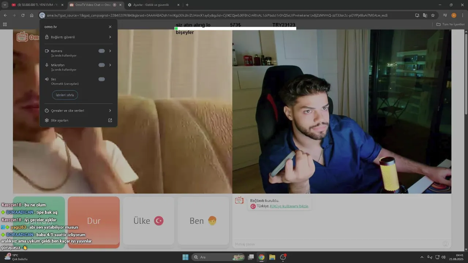Reload the current page
The width and height of the screenshot is (468, 263).
[x=23, y=15]
